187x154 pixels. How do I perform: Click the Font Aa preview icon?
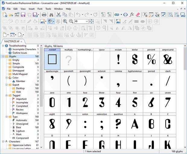click(x=17, y=14)
